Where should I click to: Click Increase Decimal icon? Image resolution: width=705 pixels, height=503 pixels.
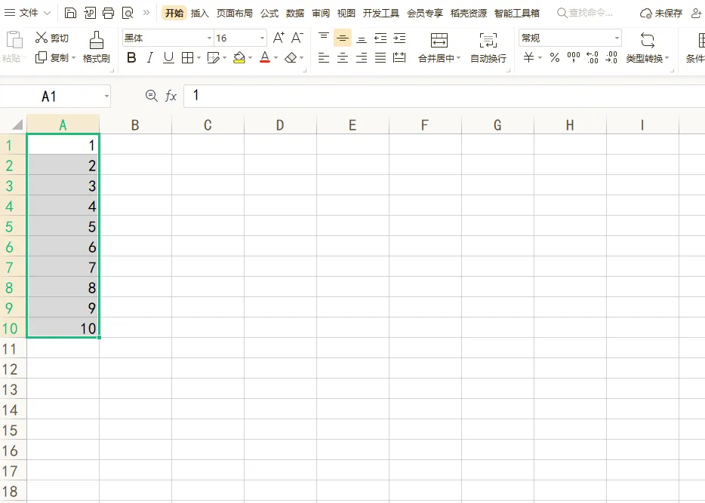[592, 57]
